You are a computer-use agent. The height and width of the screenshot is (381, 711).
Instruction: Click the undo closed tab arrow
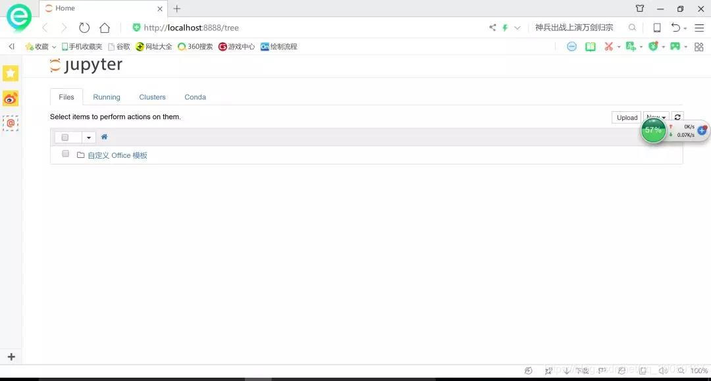point(675,28)
